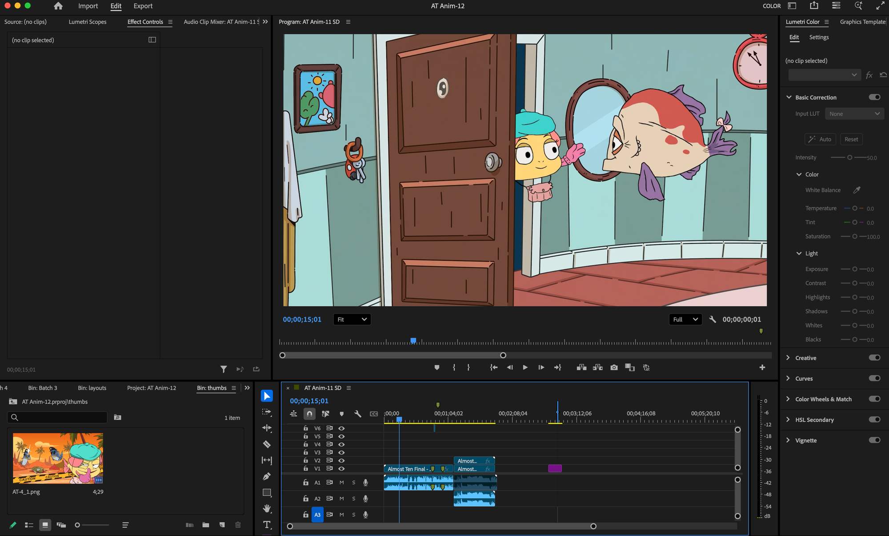
Task: Select the Razor tool
Action: (267, 444)
